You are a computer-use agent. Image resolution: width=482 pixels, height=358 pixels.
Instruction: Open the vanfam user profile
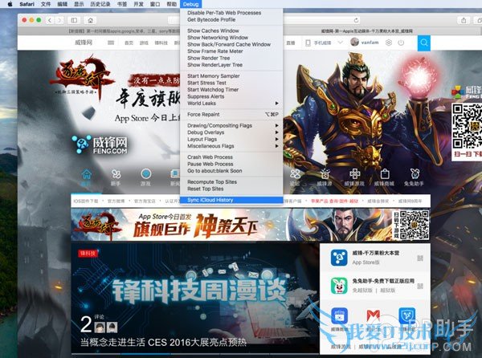click(365, 43)
